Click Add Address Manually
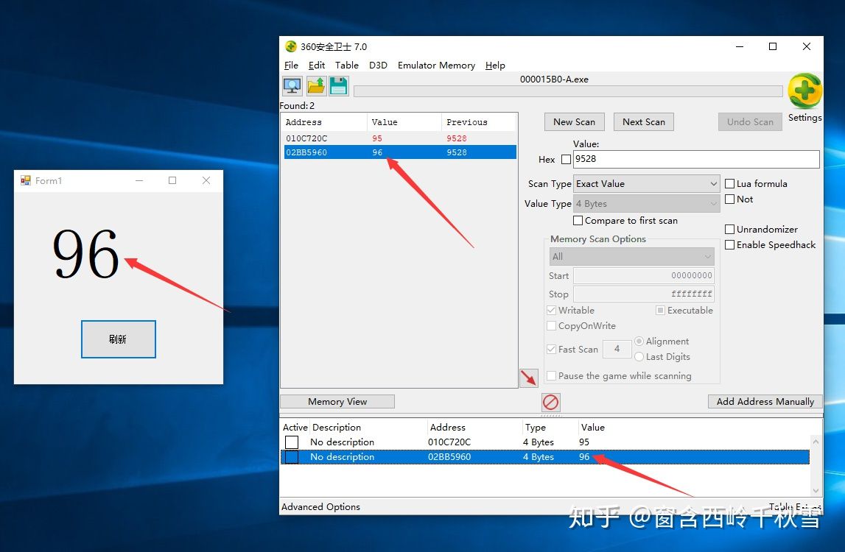845x552 pixels. tap(765, 402)
